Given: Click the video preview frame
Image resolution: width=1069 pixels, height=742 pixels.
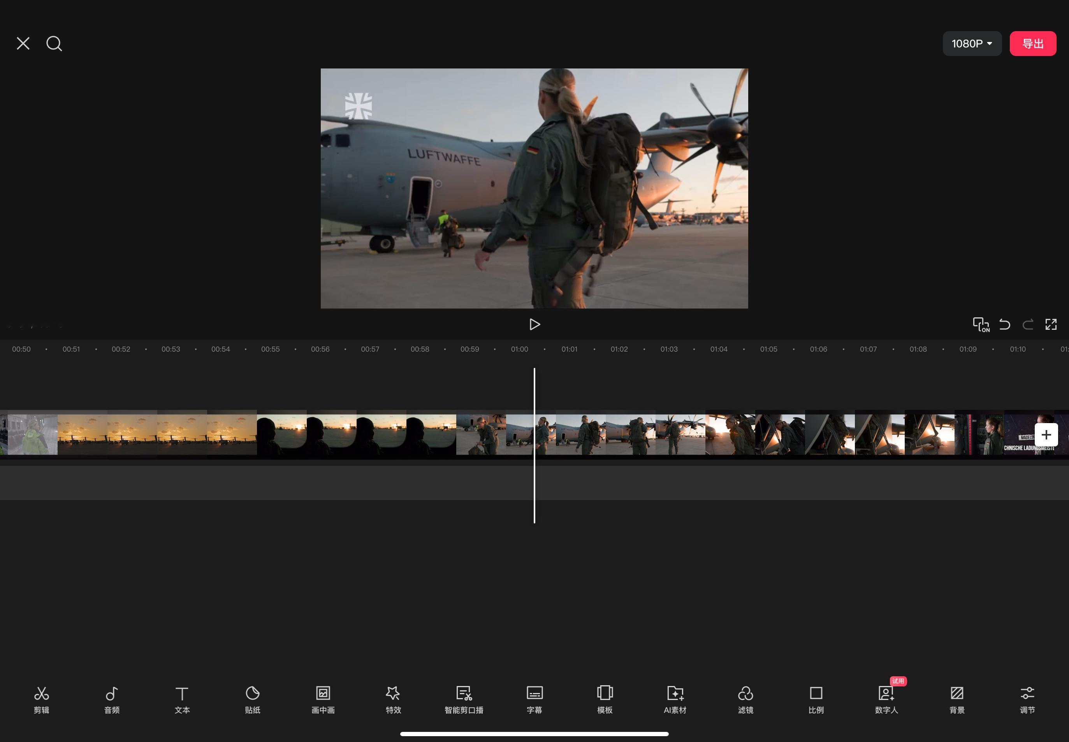Looking at the screenshot, I should (534, 188).
